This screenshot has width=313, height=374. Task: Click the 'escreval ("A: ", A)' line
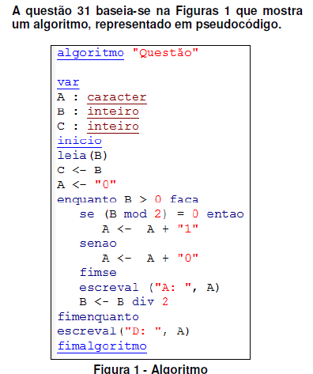[149, 288]
